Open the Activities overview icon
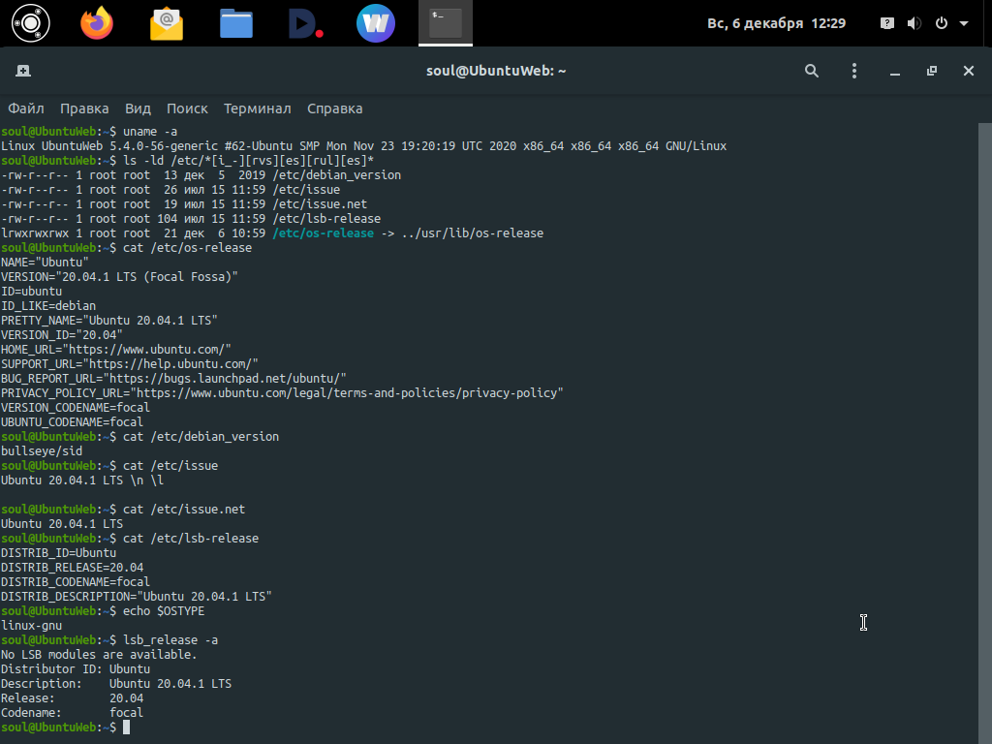The width and height of the screenshot is (992, 744). point(30,23)
